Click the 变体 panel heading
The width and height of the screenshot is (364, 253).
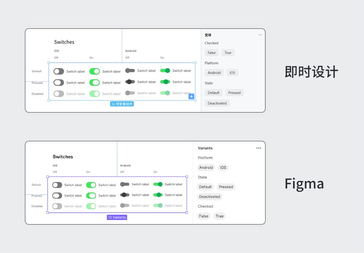208,35
